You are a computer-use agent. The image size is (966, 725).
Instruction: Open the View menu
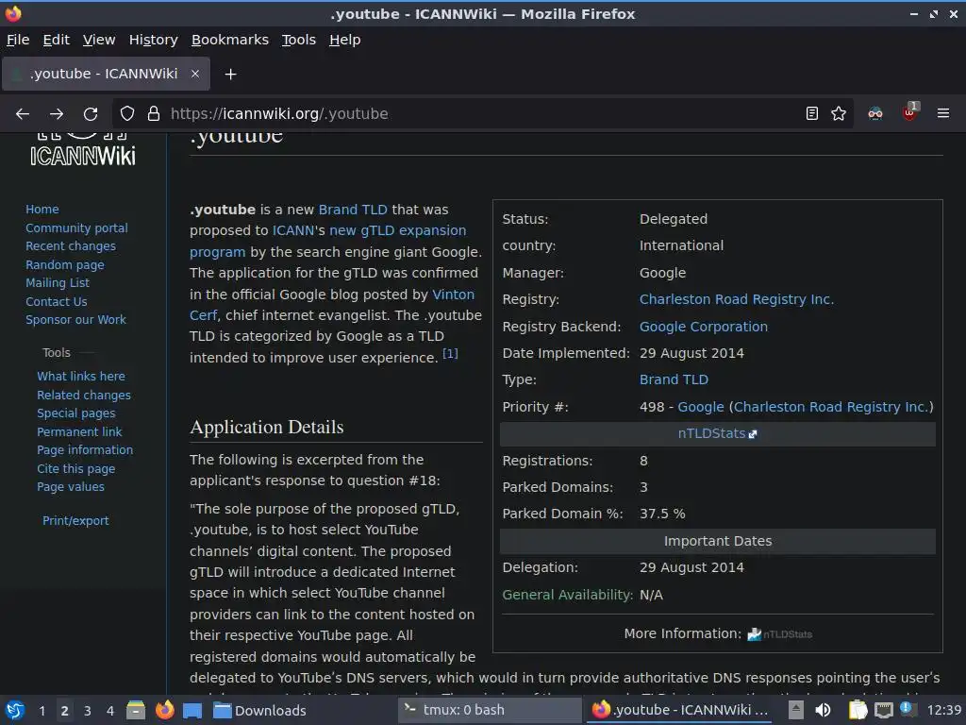(99, 40)
